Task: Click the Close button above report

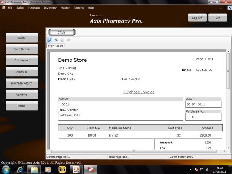Action: pyautogui.click(x=62, y=32)
